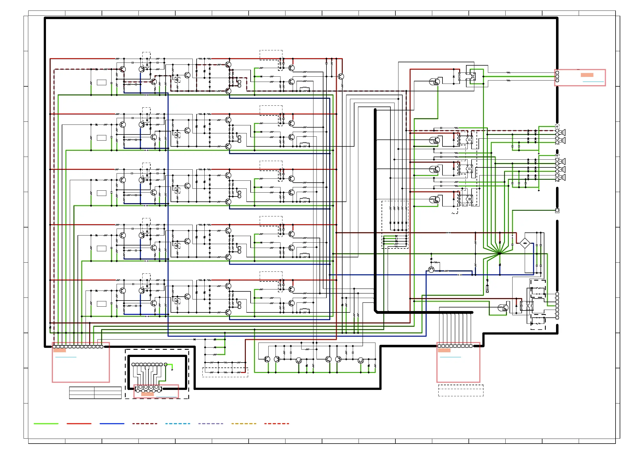The height and width of the screenshot is (466, 628).
Task: Open cyan link under small dashed-board connector
Action: [166, 397]
